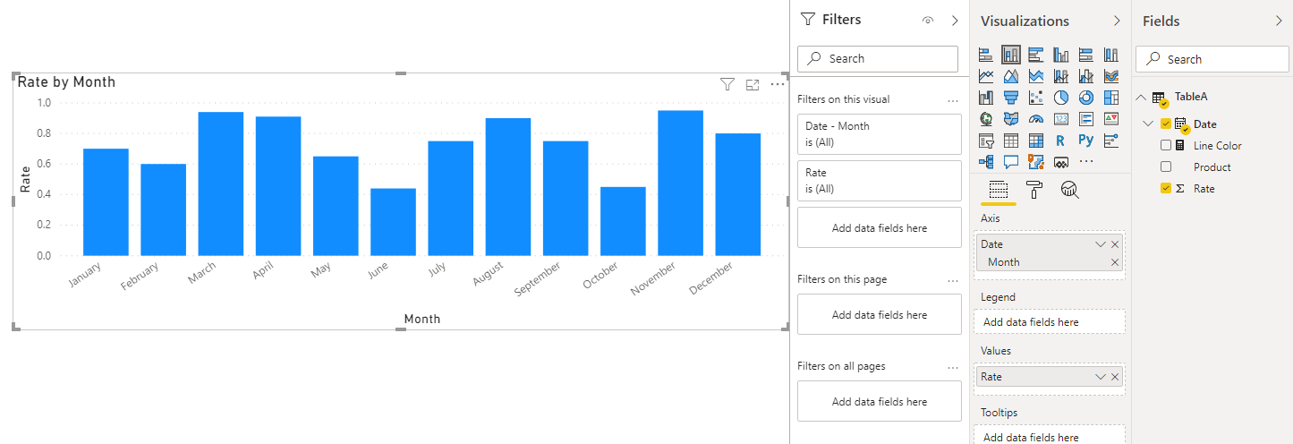Check the Product field checkbox
This screenshot has height=444, width=1293.
click(x=1166, y=166)
